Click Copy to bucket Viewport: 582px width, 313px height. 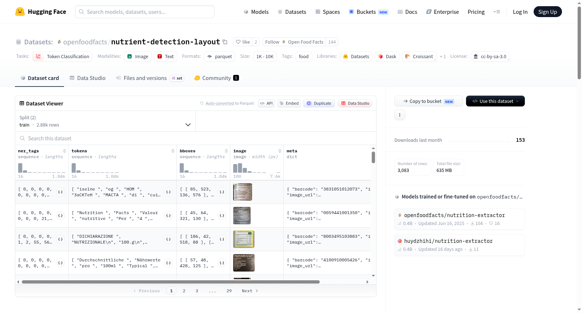(428, 101)
